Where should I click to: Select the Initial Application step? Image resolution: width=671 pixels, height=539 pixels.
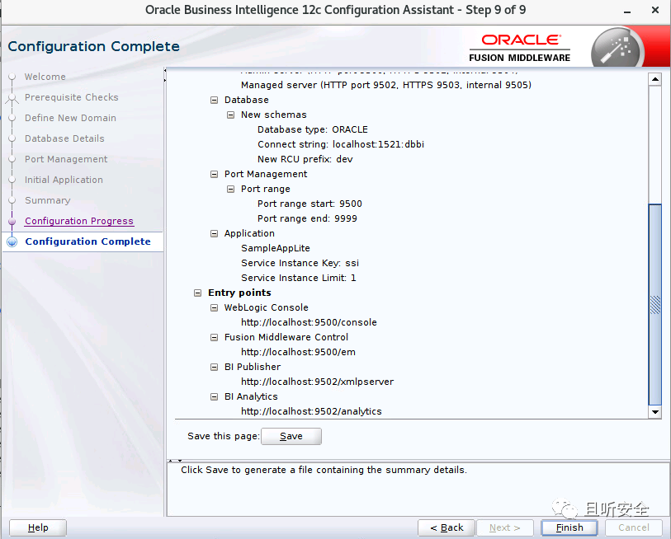[x=64, y=180]
